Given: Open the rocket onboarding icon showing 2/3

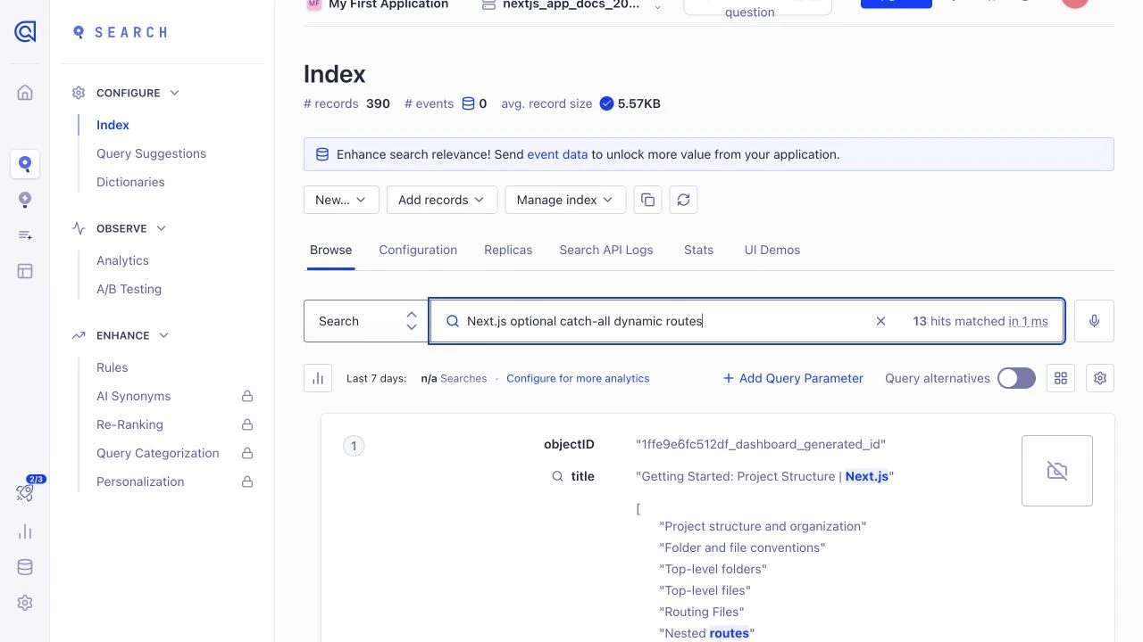Looking at the screenshot, I should (25, 490).
